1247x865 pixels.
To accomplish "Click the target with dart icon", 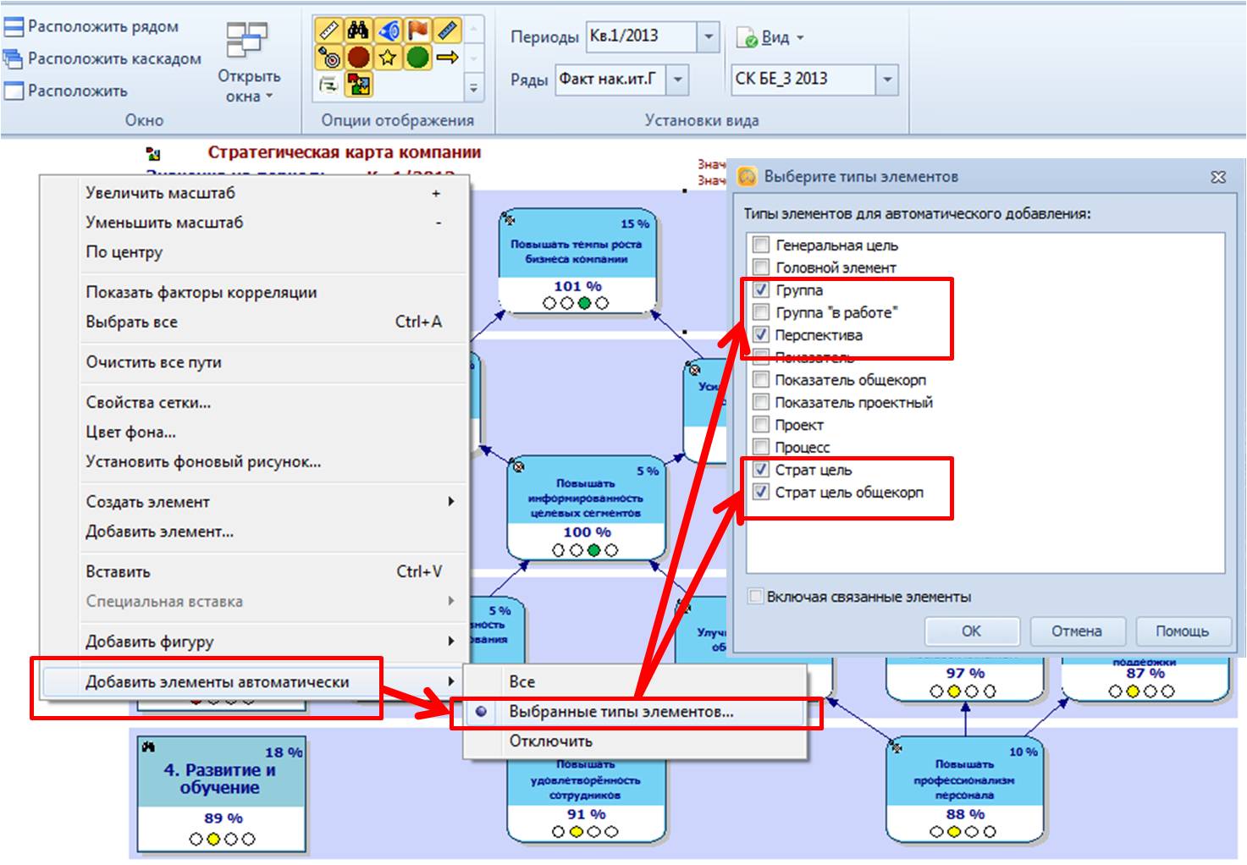I will 328,58.
